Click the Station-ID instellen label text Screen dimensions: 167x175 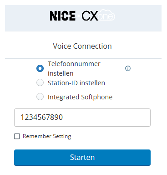pos(76,83)
